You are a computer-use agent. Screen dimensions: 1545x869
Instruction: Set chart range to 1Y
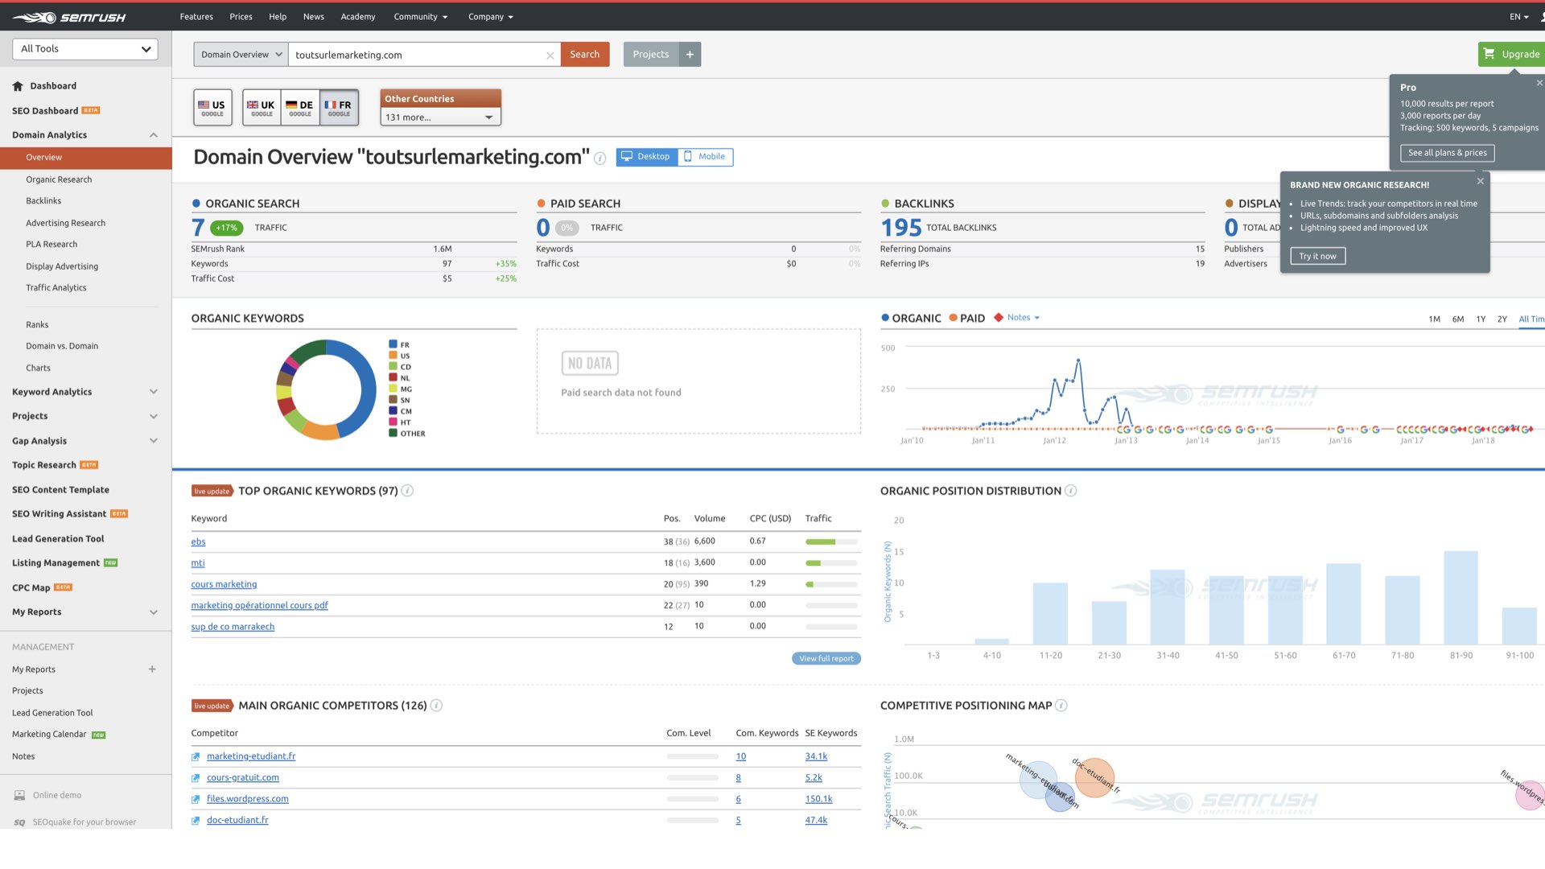(x=1481, y=319)
